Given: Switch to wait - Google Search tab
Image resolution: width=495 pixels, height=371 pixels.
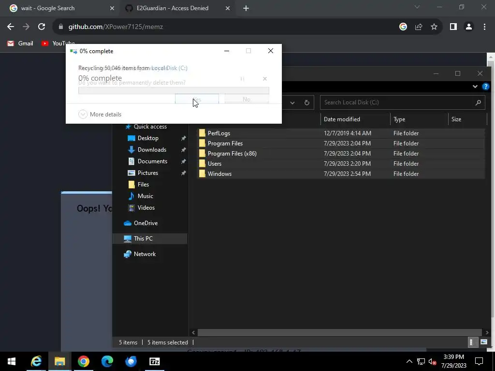Looking at the screenshot, I should click(60, 8).
